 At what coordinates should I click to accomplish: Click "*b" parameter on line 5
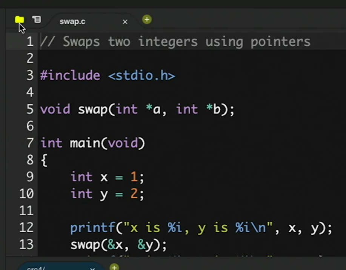point(214,109)
